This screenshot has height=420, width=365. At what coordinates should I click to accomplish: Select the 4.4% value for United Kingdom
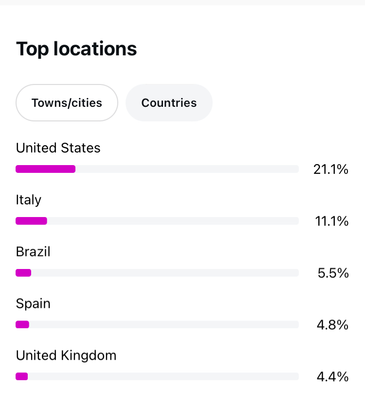point(332,377)
